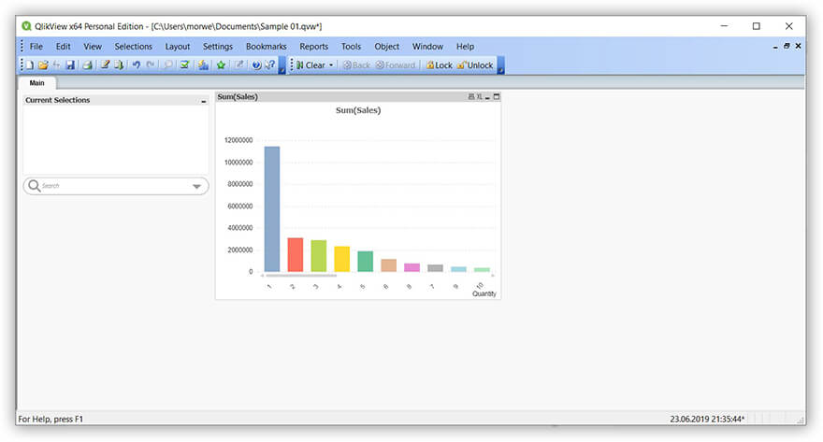Click the Unlock button
823x442 pixels.
pyautogui.click(x=475, y=65)
